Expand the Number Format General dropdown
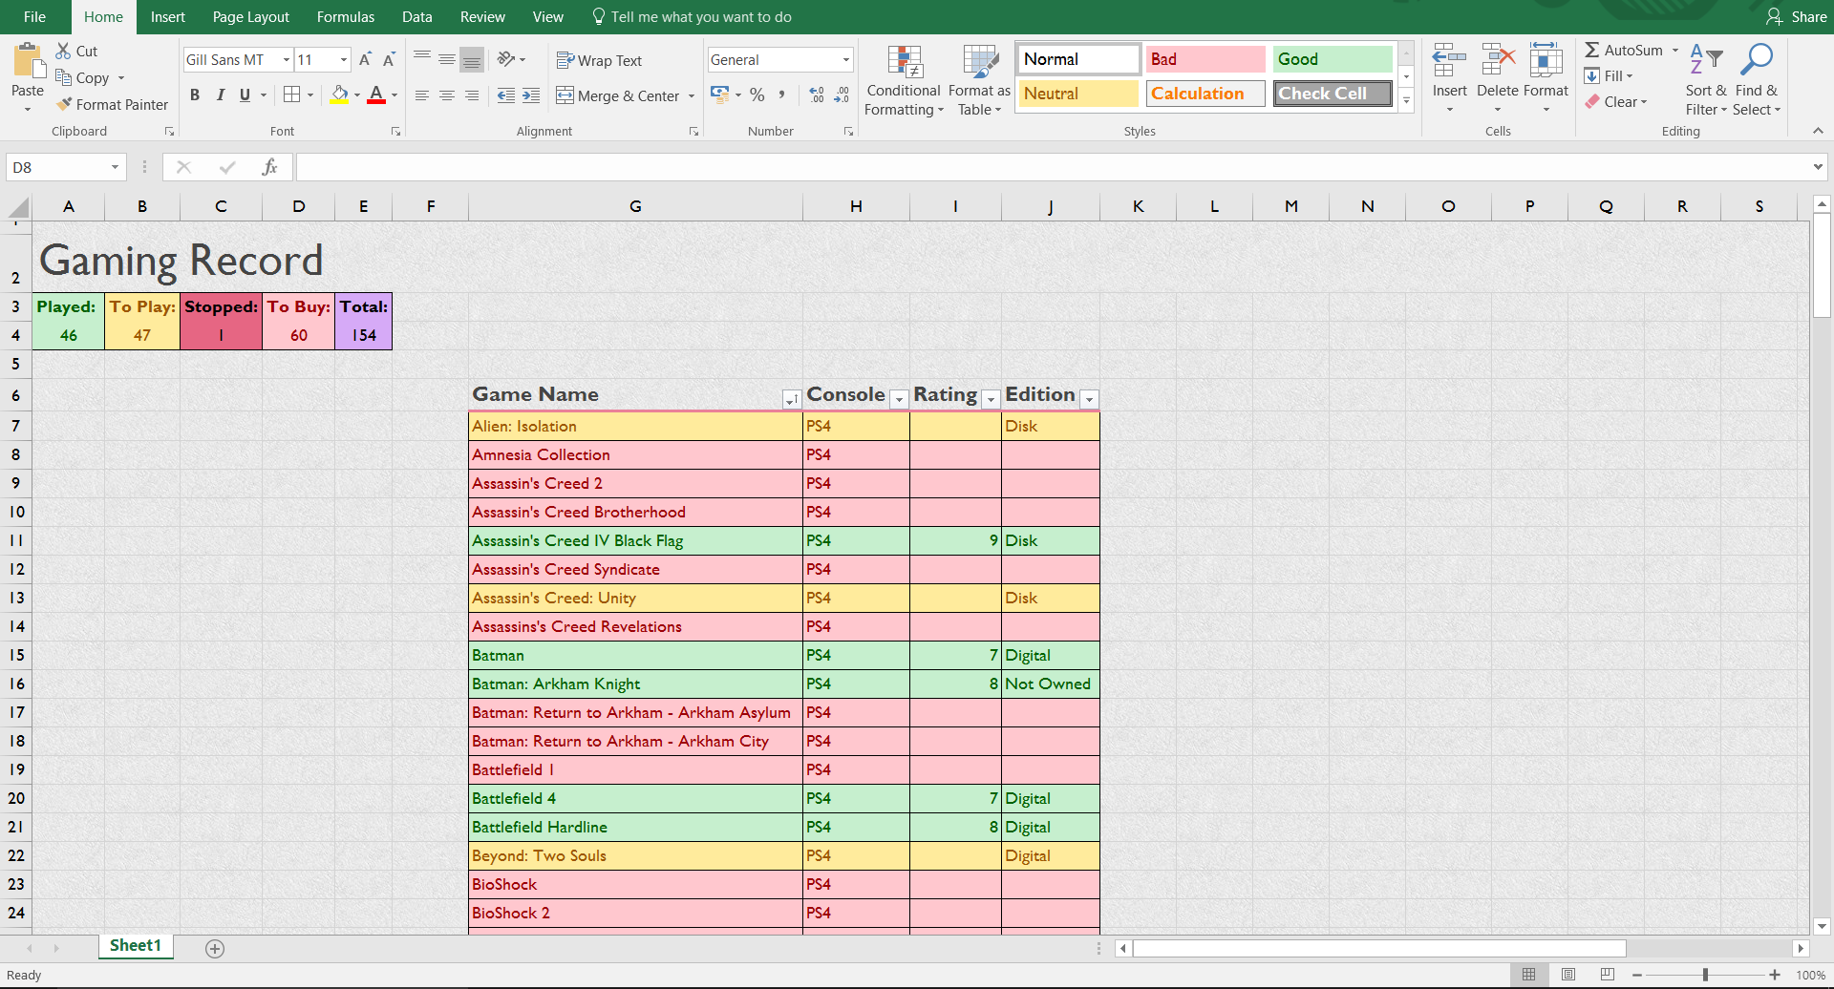 tap(846, 60)
